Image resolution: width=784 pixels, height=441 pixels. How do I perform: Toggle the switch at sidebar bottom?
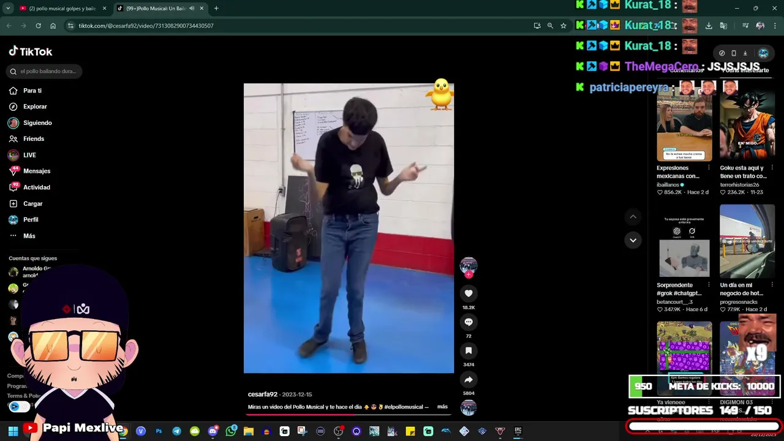[x=19, y=407]
